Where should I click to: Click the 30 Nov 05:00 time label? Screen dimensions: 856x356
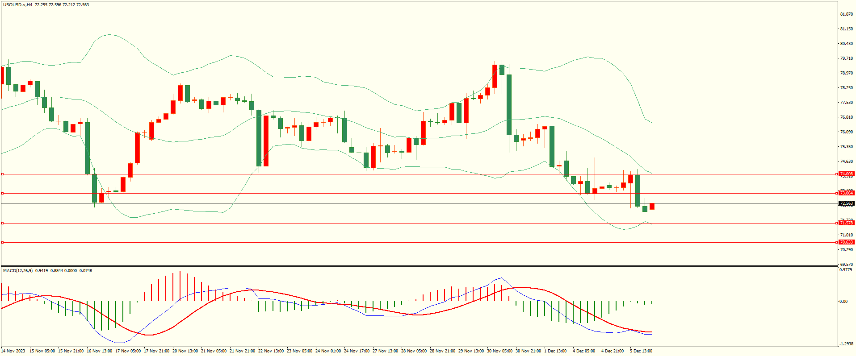click(499, 351)
